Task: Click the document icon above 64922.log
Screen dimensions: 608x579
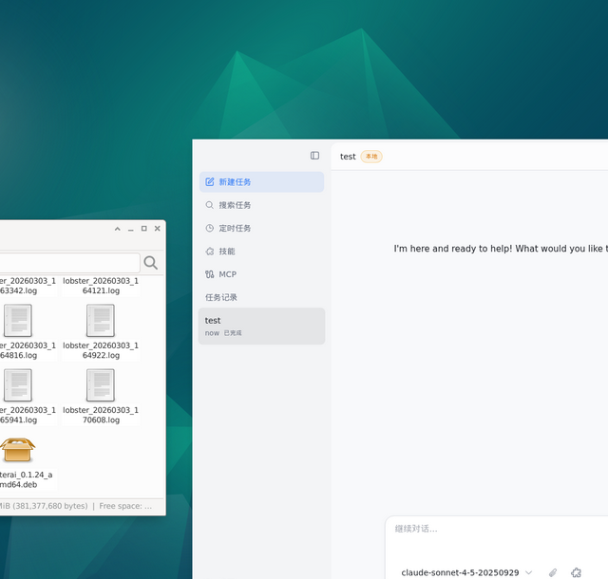Action: coord(101,321)
